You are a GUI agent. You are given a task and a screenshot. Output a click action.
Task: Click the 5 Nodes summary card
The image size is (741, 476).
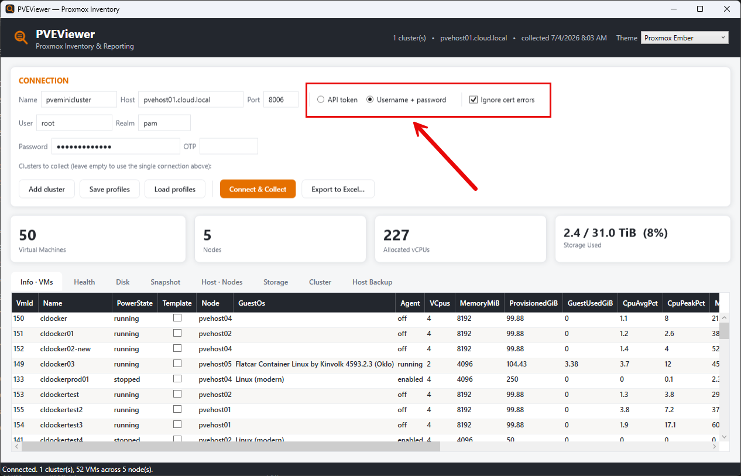pos(280,239)
